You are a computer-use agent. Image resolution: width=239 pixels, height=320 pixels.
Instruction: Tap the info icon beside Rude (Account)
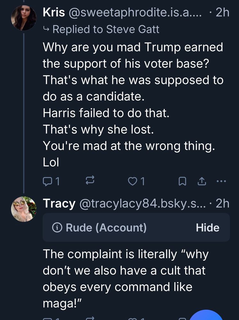point(57,228)
